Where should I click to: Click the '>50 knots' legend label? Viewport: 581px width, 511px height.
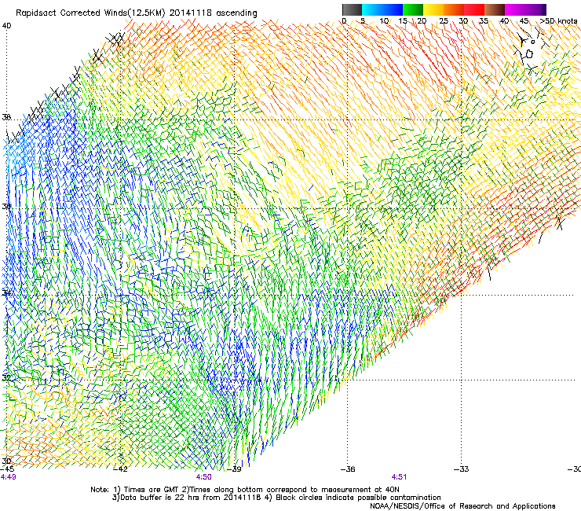point(558,21)
